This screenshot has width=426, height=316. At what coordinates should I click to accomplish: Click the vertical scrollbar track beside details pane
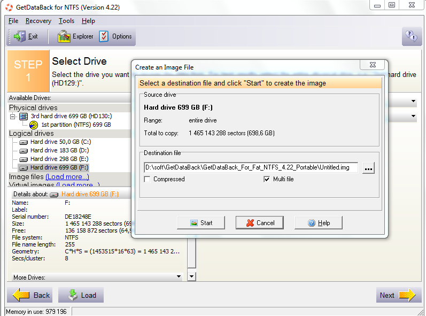[191, 253]
